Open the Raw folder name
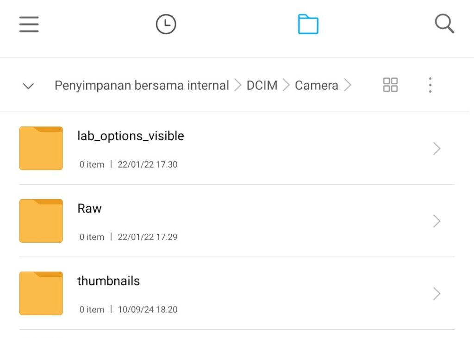 (89, 209)
